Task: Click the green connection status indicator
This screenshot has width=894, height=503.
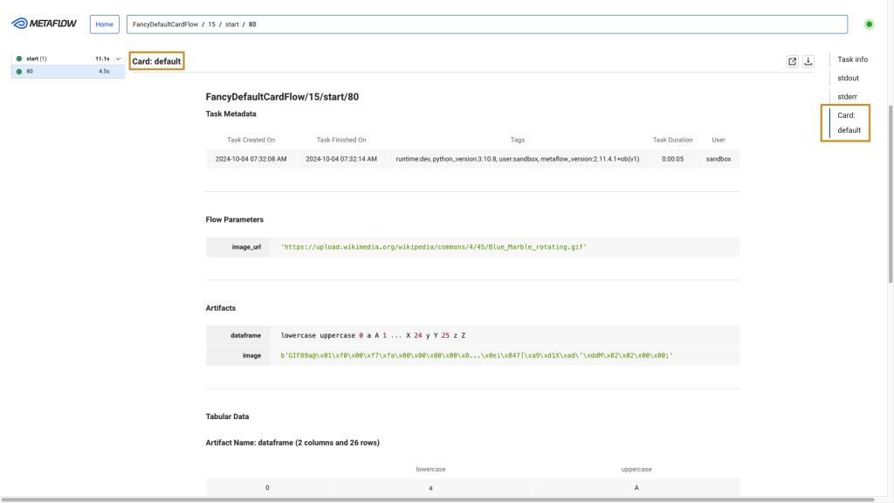Action: tap(869, 24)
